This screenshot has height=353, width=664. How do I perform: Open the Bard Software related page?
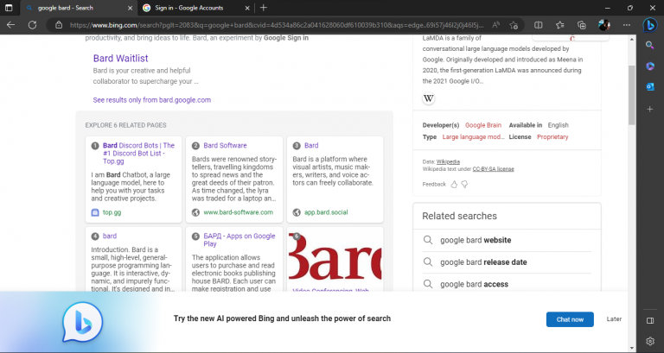tap(225, 145)
